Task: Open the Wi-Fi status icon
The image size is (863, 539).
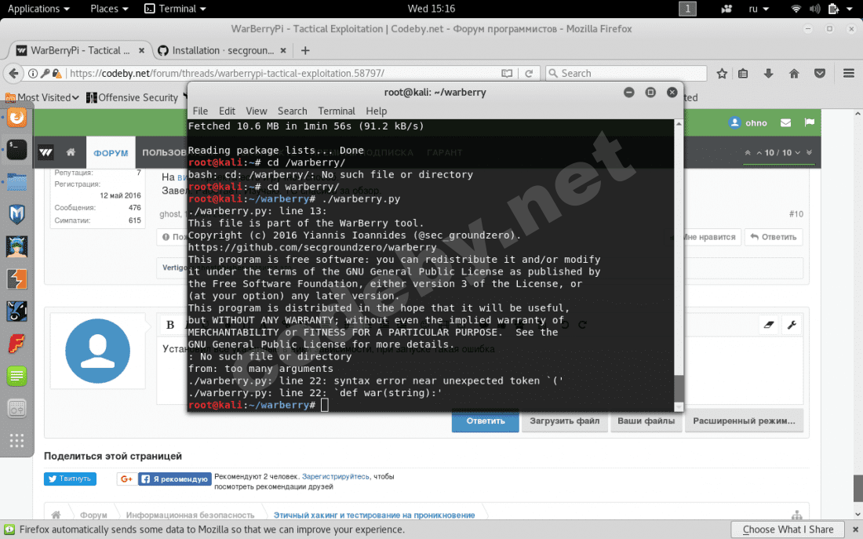Action: [x=796, y=9]
